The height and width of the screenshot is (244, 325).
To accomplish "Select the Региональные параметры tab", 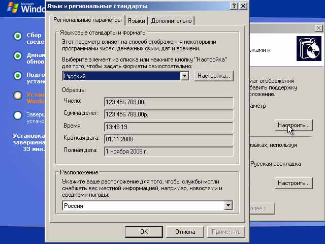I will coord(87,20).
